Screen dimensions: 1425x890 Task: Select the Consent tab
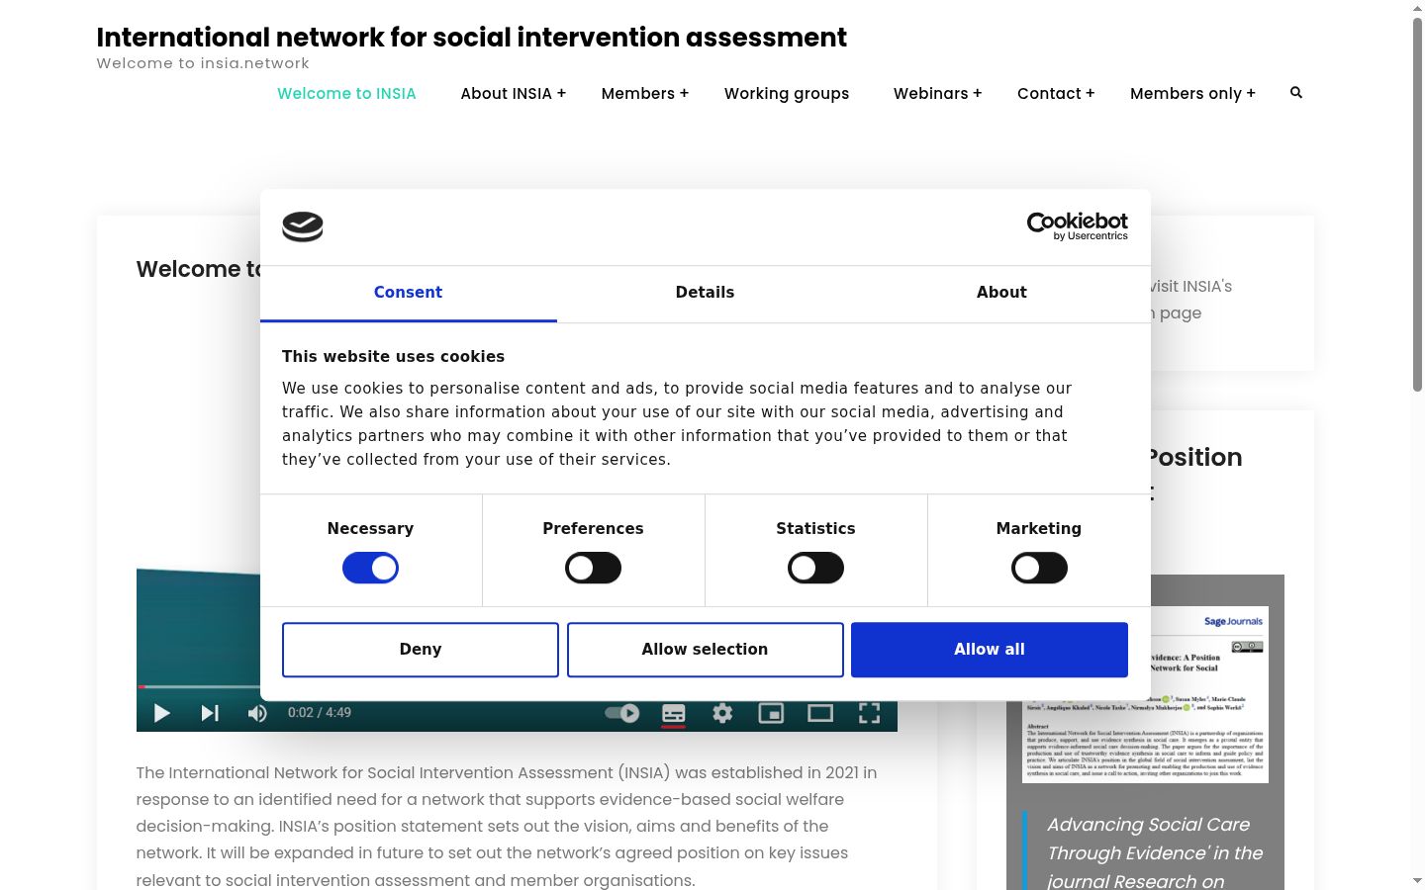(408, 293)
